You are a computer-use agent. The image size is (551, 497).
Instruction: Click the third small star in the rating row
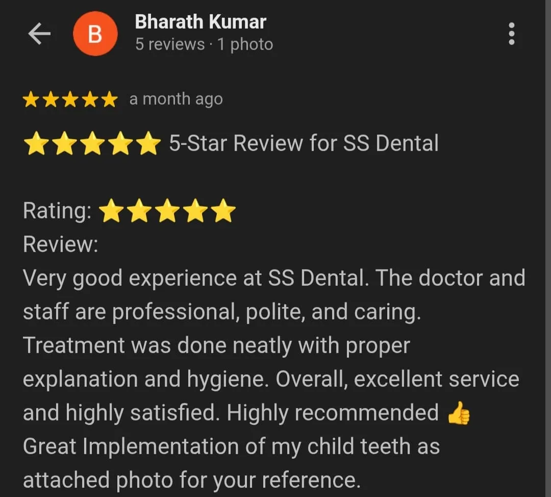pos(70,100)
